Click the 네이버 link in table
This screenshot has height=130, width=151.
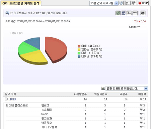point(12,99)
